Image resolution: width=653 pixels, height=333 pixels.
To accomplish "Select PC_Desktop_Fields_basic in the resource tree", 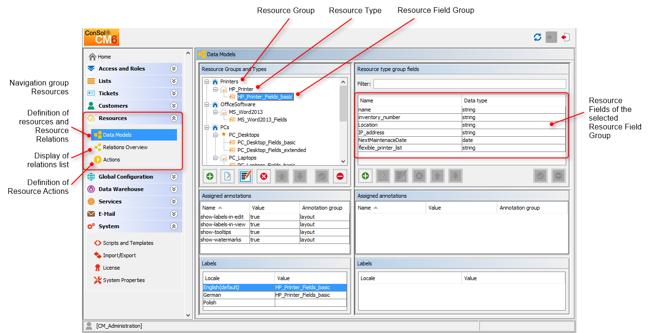I will click(267, 142).
